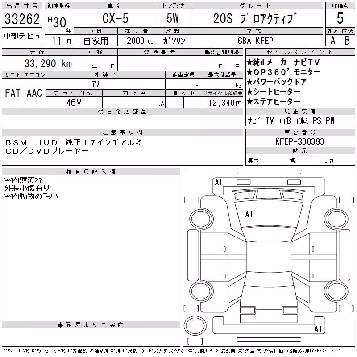Screen dimensions: 357x357
Task: Click the inspector note "室内薄汚れ"
Action: (23, 180)
